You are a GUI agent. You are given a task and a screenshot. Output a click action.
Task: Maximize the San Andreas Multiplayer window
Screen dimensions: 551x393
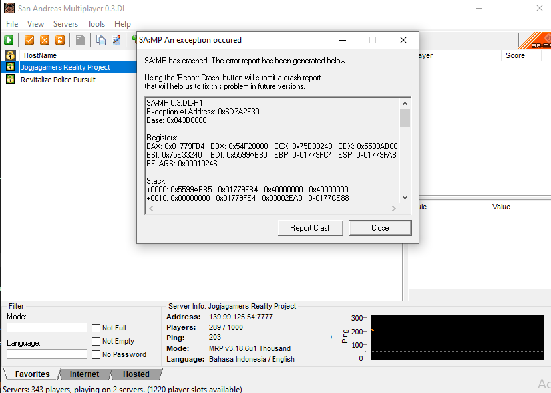coord(509,8)
